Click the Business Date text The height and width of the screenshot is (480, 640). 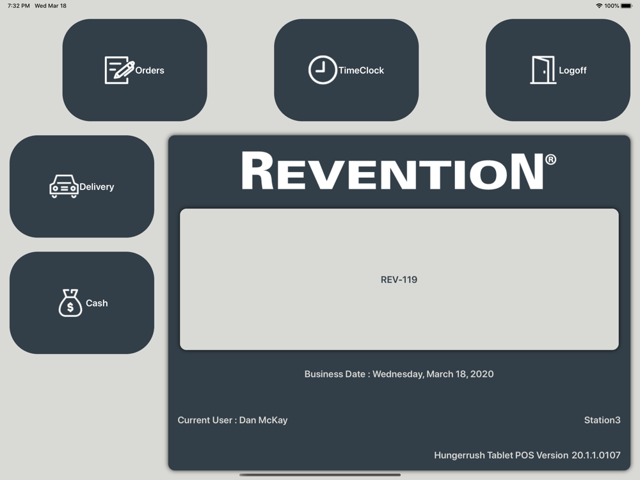(399, 374)
